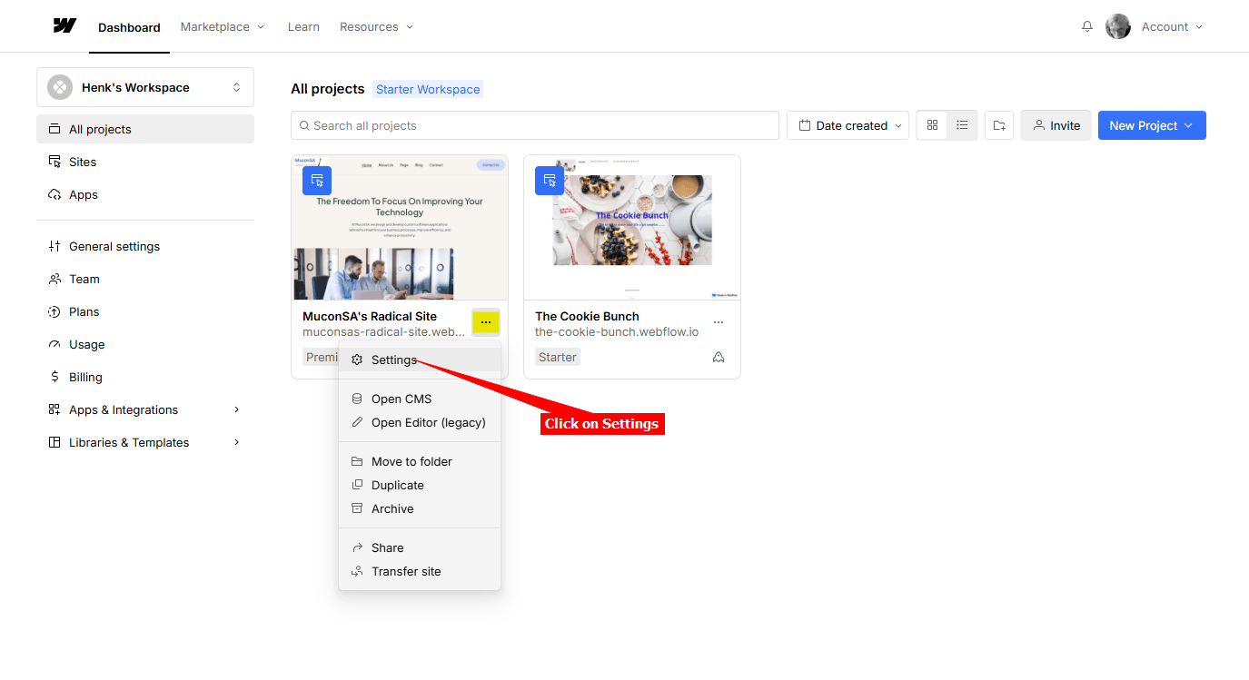Choose Open CMS from context menu

point(420,399)
